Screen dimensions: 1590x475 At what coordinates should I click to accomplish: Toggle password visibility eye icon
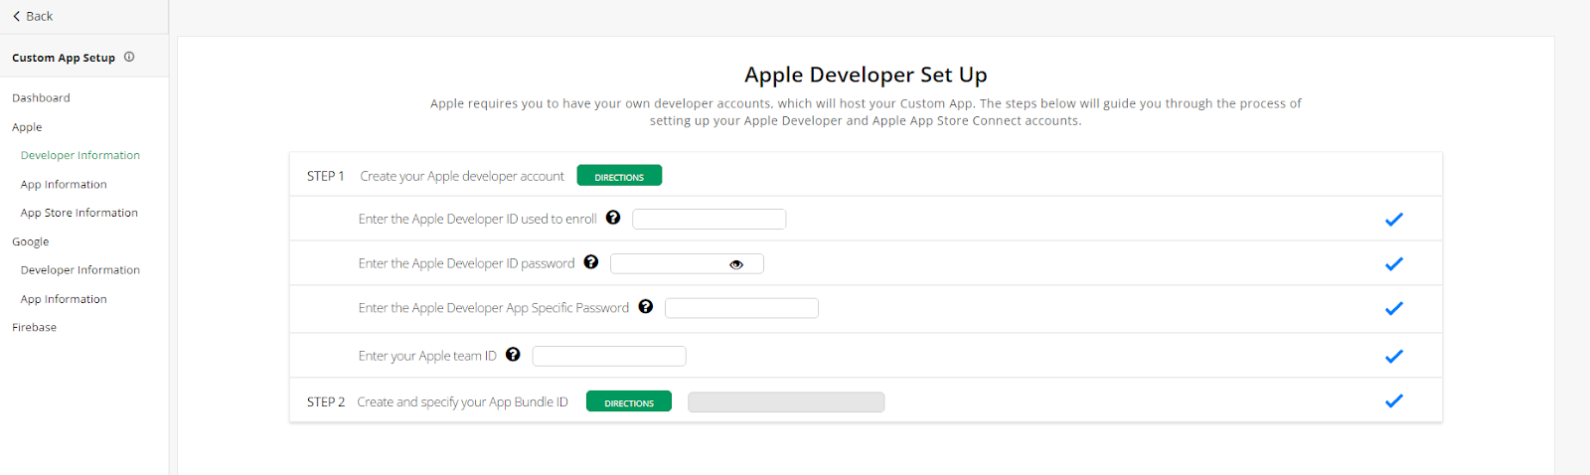[736, 264]
